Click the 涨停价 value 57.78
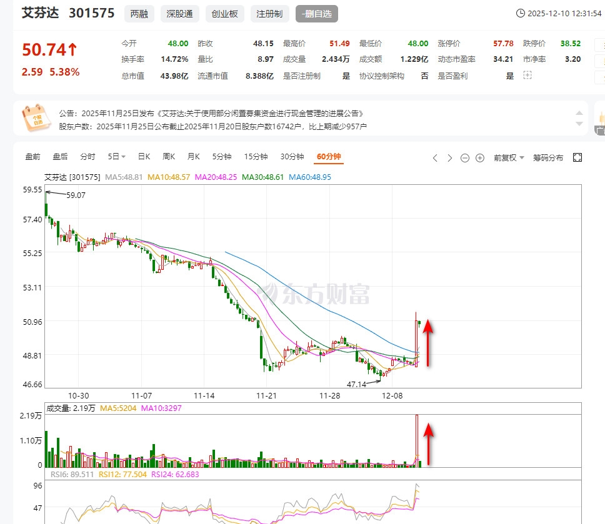605x524 pixels. [503, 44]
